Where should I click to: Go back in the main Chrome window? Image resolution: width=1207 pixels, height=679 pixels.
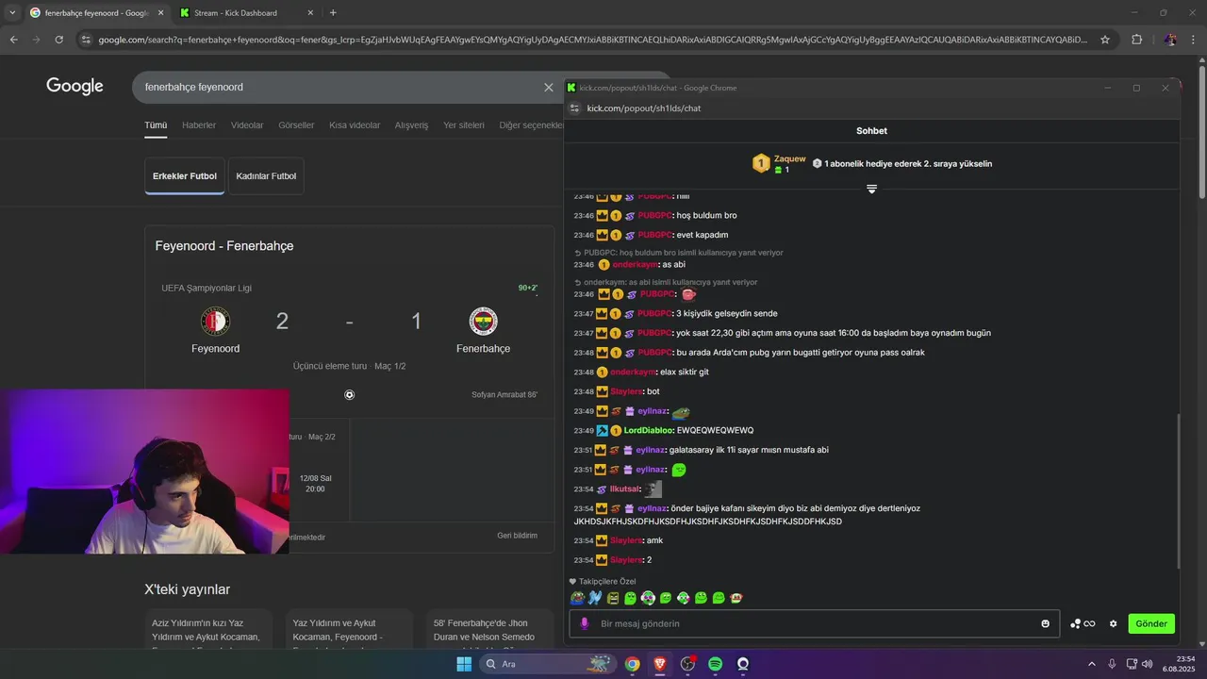point(13,40)
